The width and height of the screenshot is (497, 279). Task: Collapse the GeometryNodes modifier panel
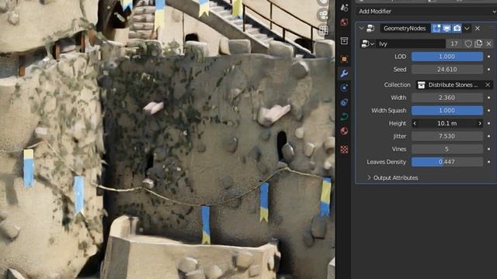pos(361,29)
